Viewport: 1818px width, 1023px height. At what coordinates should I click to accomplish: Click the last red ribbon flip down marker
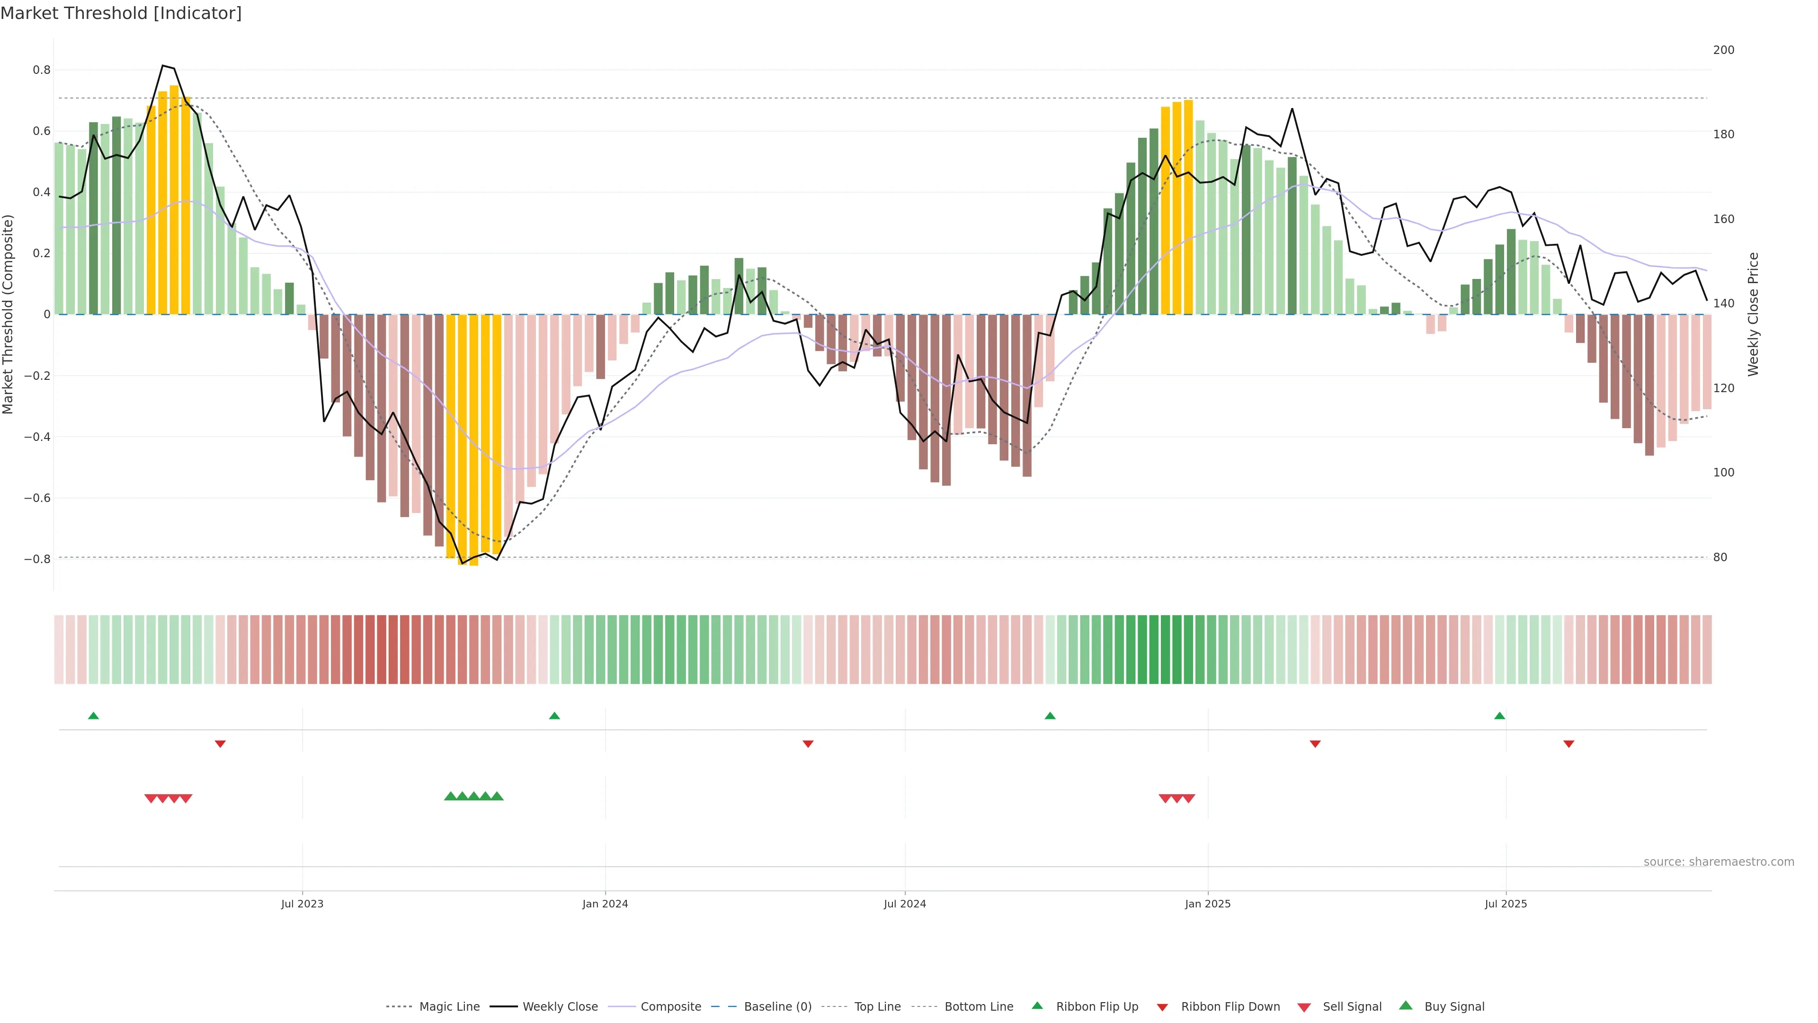point(1569,744)
